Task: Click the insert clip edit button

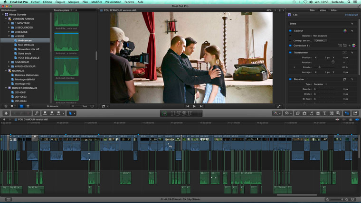Action: (x=52, y=113)
